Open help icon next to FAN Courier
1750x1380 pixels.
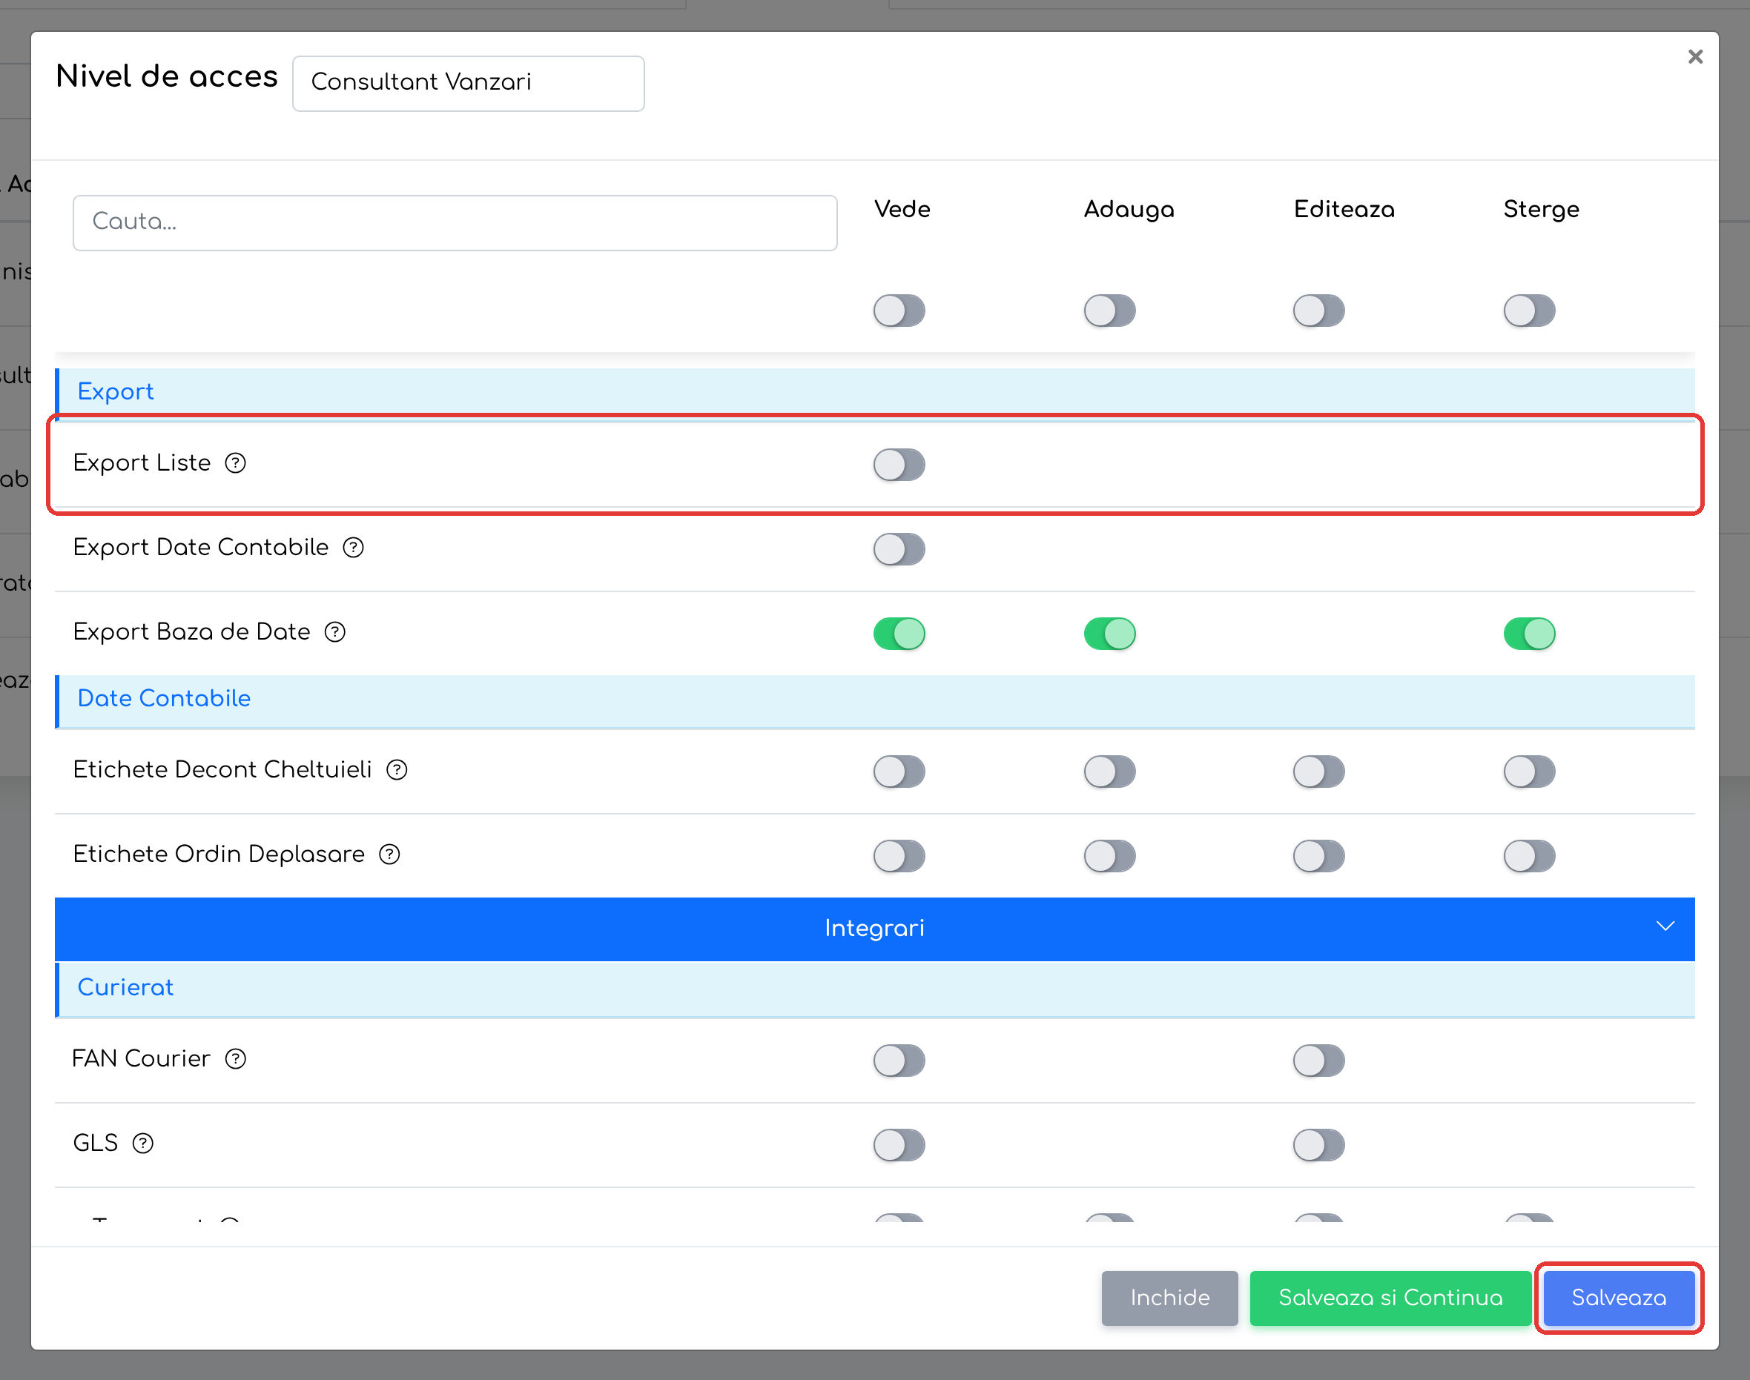(x=235, y=1058)
